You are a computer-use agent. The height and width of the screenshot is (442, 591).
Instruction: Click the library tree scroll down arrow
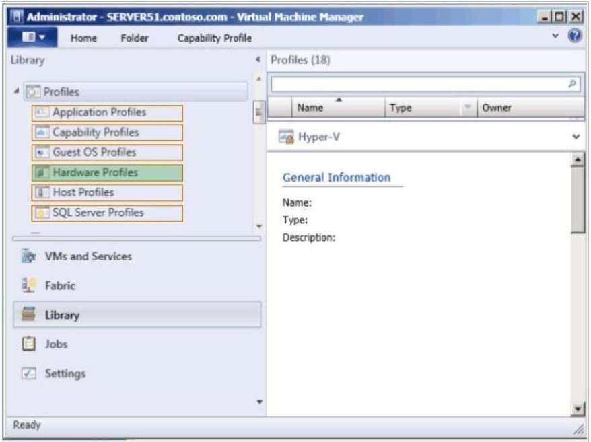pyautogui.click(x=259, y=226)
